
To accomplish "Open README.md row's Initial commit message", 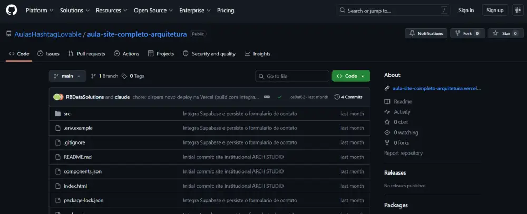I will click(233, 157).
